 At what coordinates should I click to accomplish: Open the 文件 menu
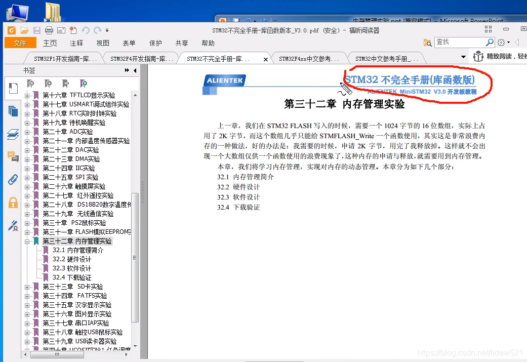click(x=20, y=43)
